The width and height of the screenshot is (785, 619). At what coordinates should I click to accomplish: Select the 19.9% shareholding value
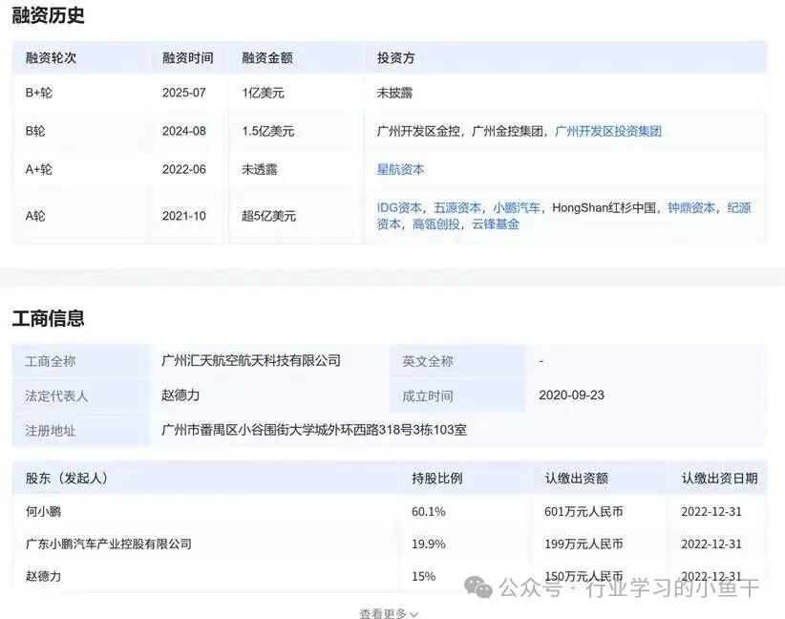(x=429, y=544)
